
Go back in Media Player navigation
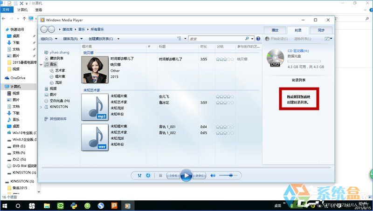[44, 29]
